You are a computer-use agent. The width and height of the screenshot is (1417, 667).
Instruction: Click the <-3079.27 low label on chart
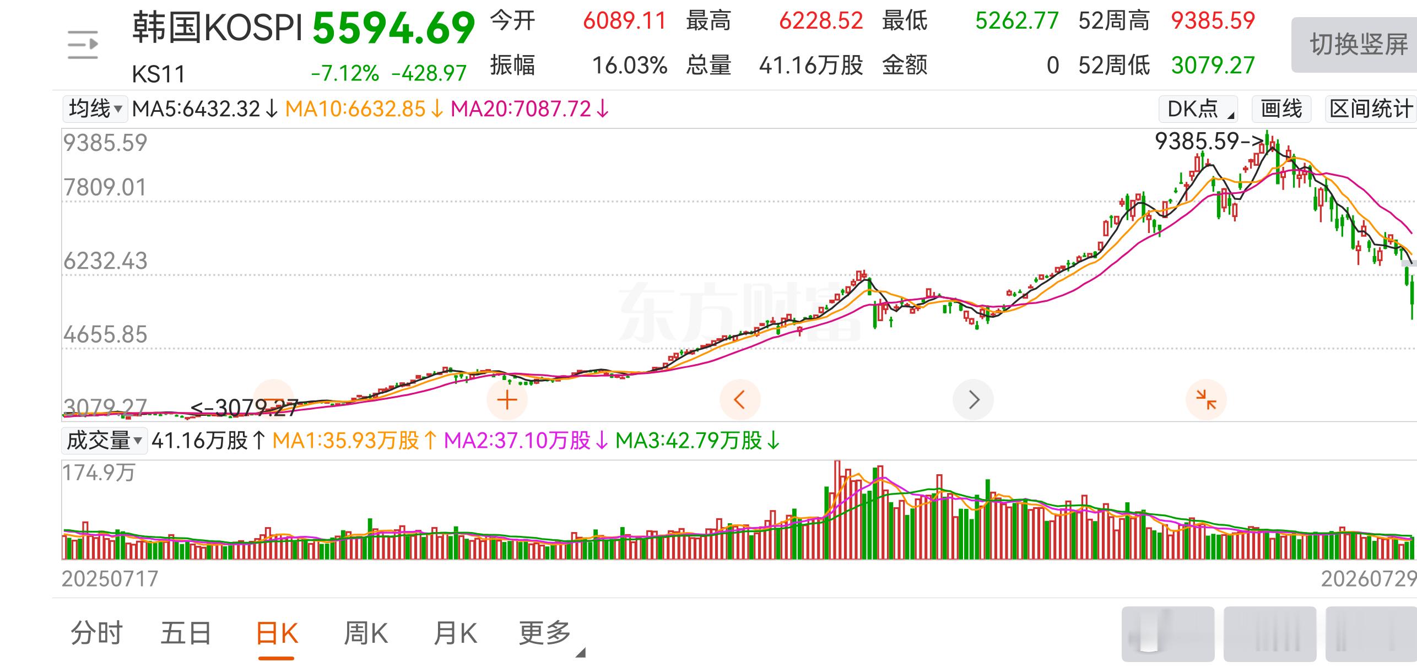point(245,408)
